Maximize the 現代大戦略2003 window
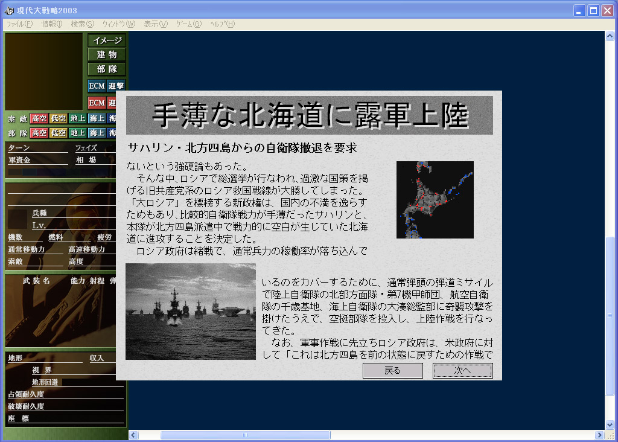618x442 pixels. click(x=593, y=11)
